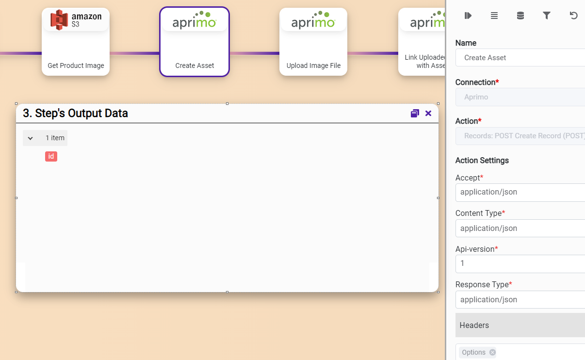
Task: Click the undo arrow icon
Action: coord(573,16)
